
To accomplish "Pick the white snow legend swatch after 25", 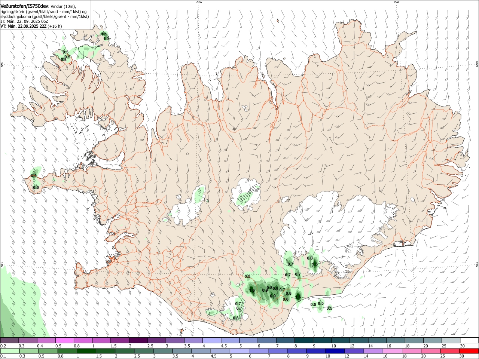I will tap(469, 340).
